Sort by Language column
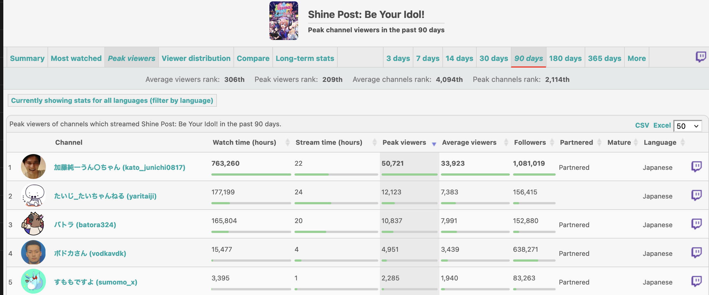Viewport: 709px width, 295px height. [x=664, y=142]
